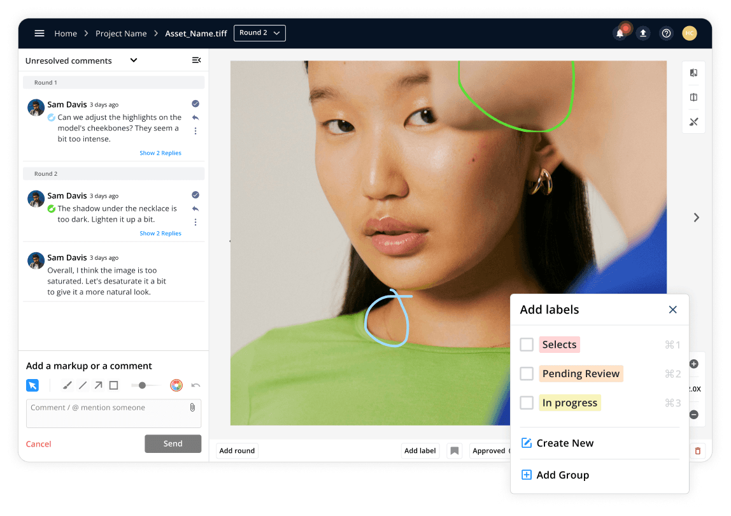Click Create New in Add labels
The width and height of the screenshot is (731, 516).
[565, 443]
